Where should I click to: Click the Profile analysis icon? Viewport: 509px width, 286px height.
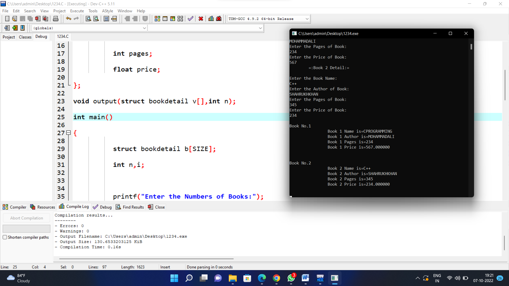pos(211,19)
